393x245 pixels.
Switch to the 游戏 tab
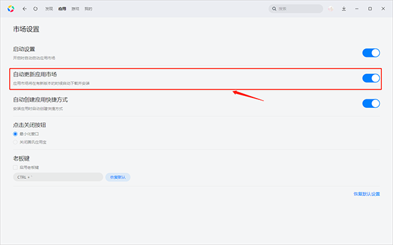click(75, 8)
